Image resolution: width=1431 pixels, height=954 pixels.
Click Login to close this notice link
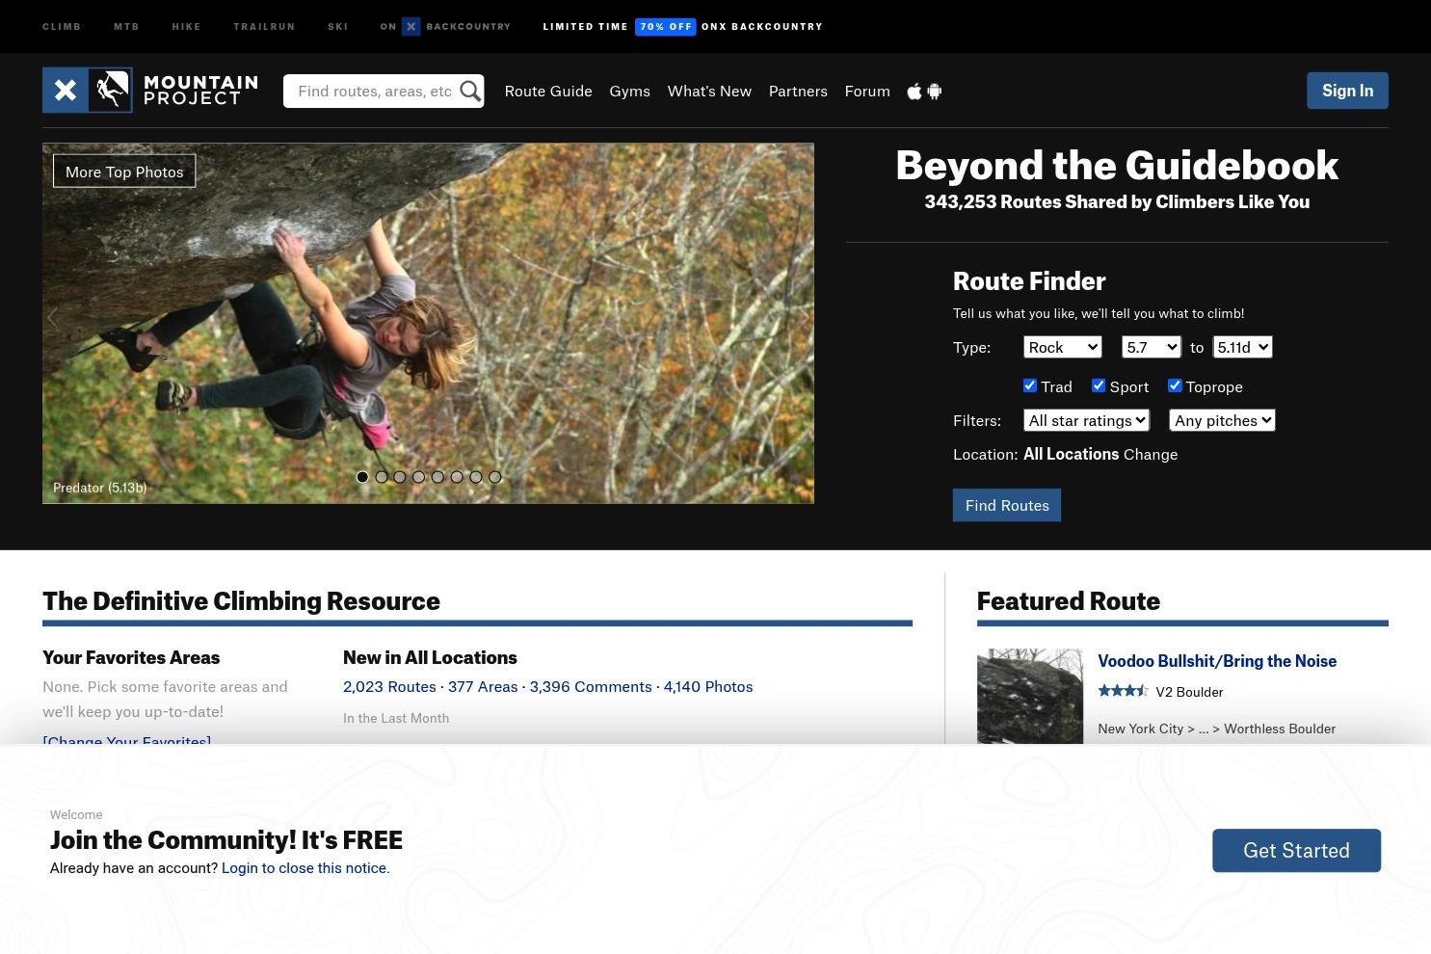click(305, 867)
